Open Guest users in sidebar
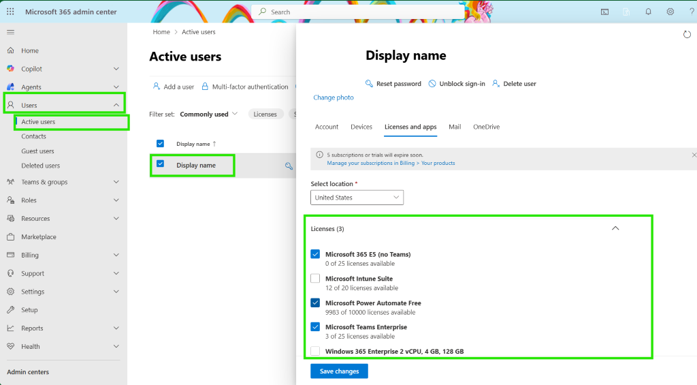Screen dimensions: 697x385 (x=38, y=151)
